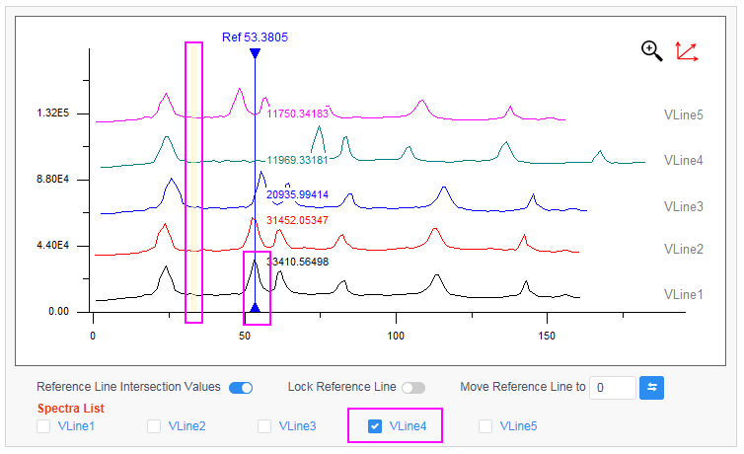The height and width of the screenshot is (454, 744).
Task: Click the VLine1 label right of chart
Action: [x=683, y=294]
